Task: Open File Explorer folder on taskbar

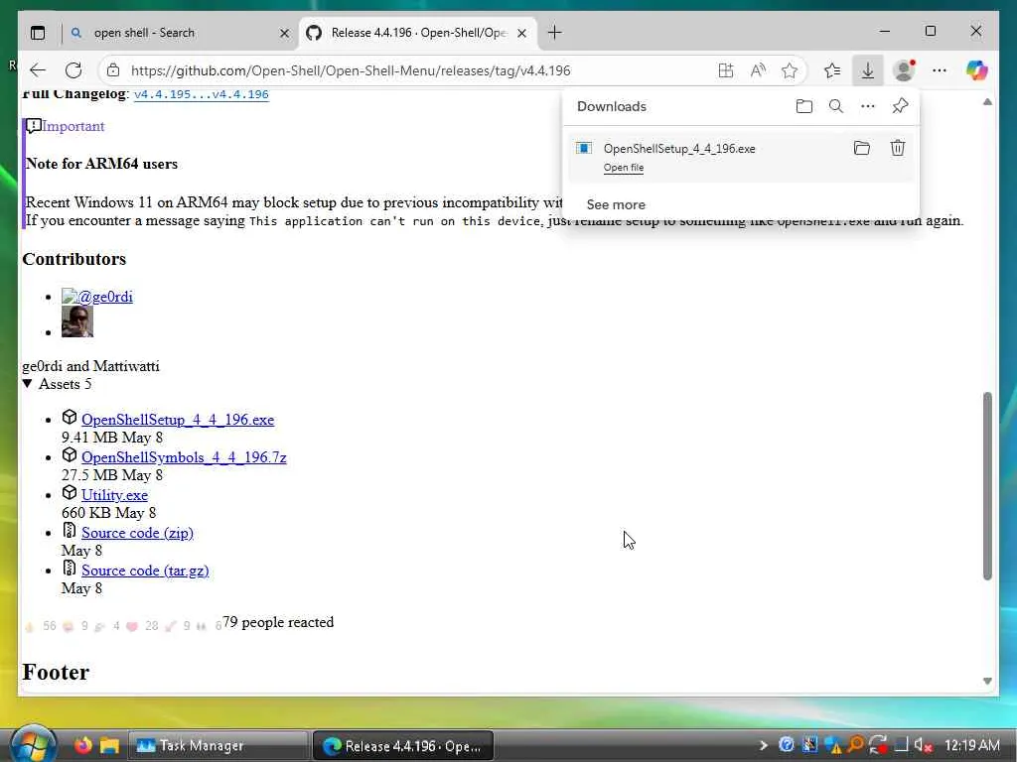Action: coord(109,746)
